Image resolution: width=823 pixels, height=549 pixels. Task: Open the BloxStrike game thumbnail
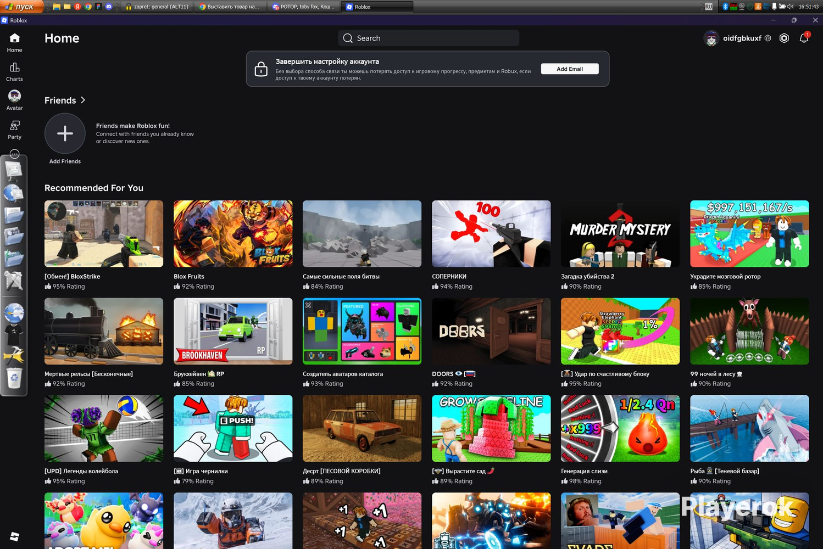[104, 234]
